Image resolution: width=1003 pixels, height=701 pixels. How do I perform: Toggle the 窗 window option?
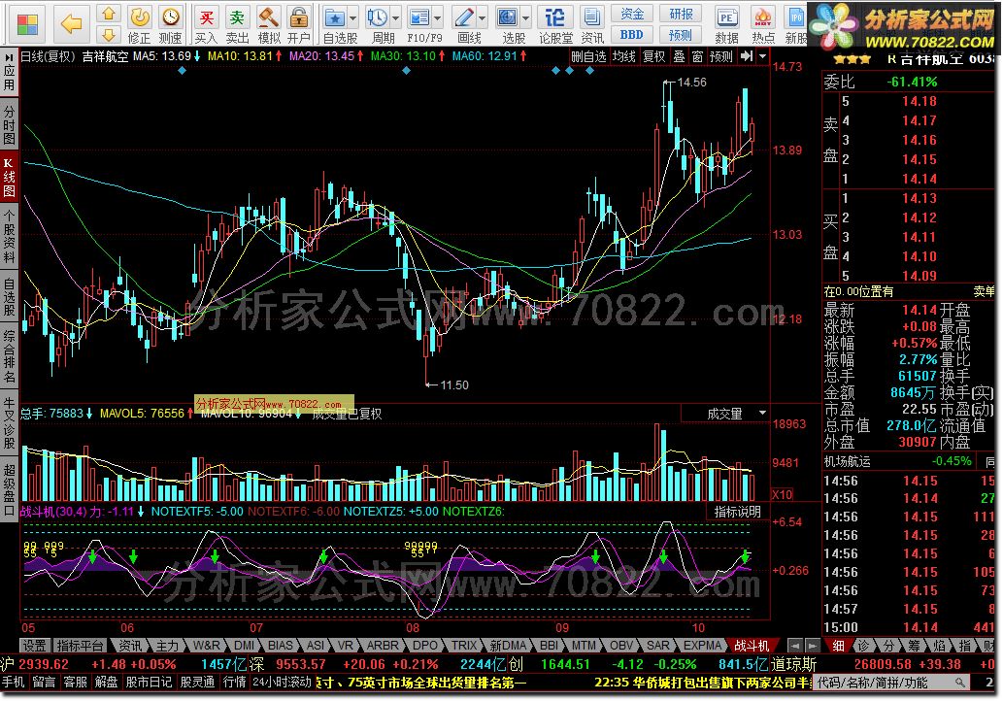(x=697, y=56)
